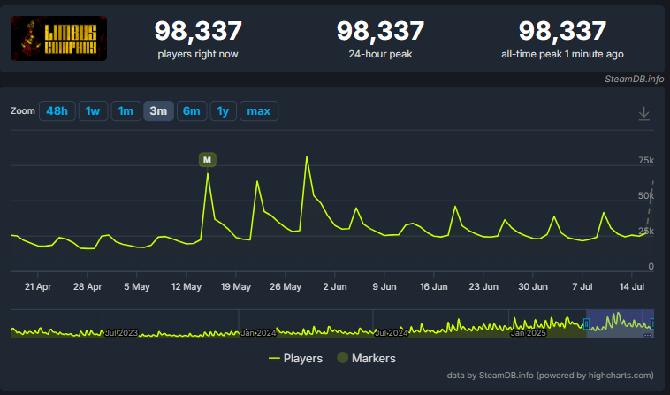Click the Zoom label text
The width and height of the screenshot is (670, 395).
23,111
